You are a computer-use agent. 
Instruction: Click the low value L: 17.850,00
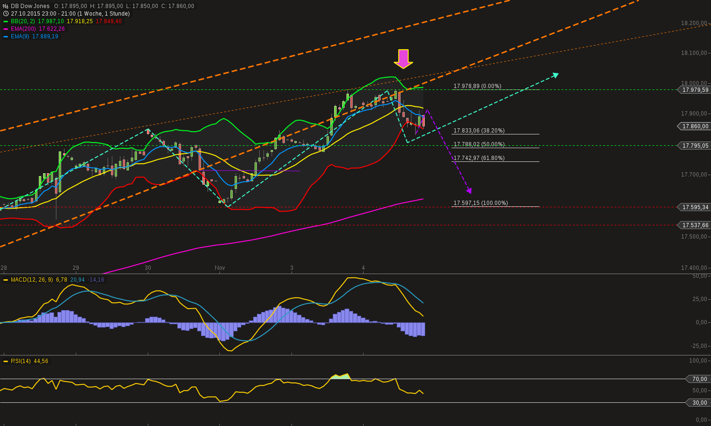click(142, 6)
